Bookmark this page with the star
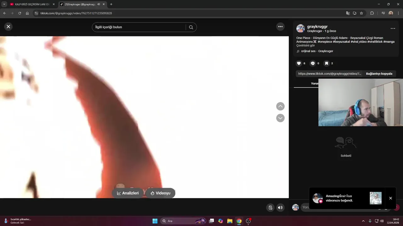 click(x=361, y=13)
